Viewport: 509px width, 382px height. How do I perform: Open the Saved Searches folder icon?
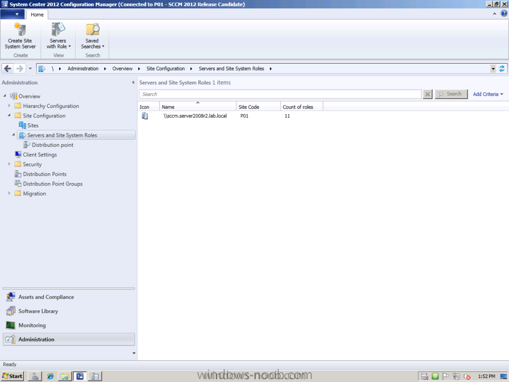pos(92,29)
